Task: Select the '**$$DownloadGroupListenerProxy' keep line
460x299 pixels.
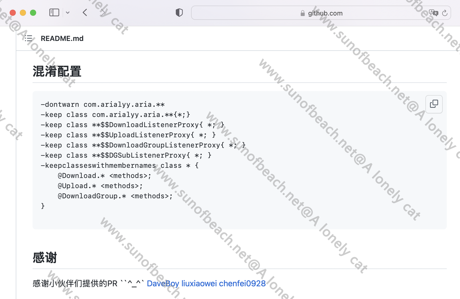Action: pyautogui.click(x=143, y=145)
